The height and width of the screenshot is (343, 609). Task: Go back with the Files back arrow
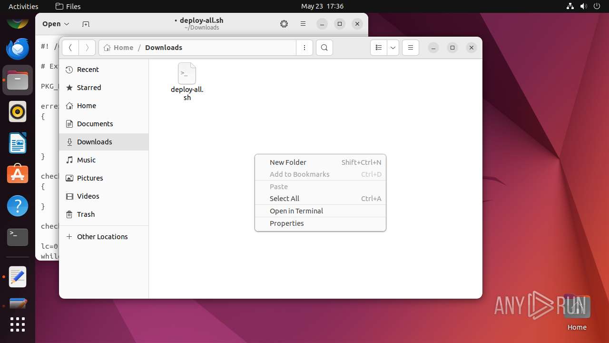click(70, 48)
